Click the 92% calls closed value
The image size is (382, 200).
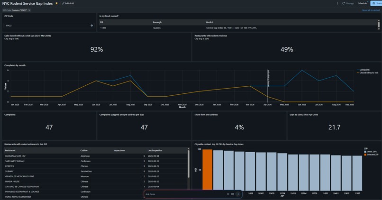[97, 49]
